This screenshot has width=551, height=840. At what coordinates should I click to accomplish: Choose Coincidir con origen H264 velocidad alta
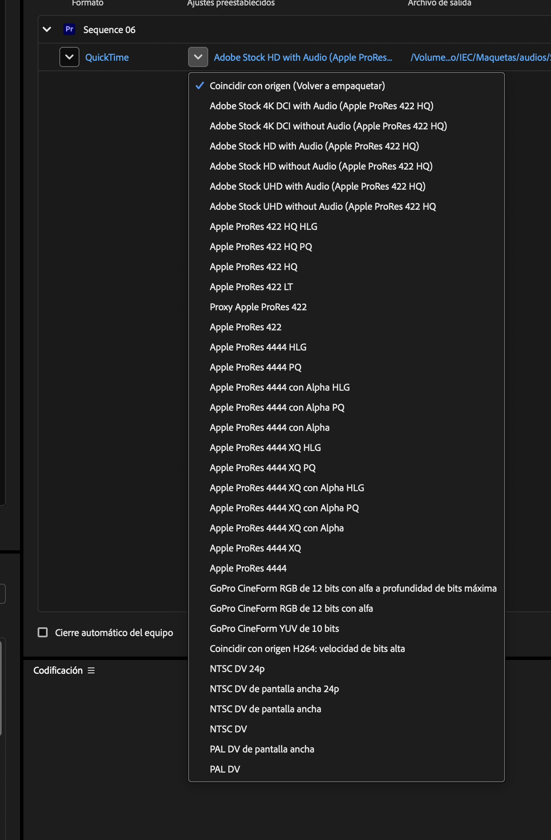(x=307, y=648)
